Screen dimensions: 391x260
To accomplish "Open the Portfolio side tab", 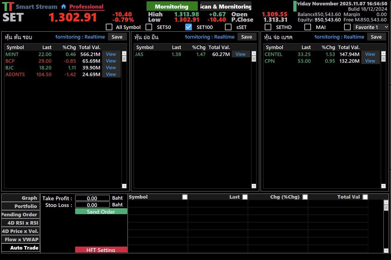I will [21, 206].
